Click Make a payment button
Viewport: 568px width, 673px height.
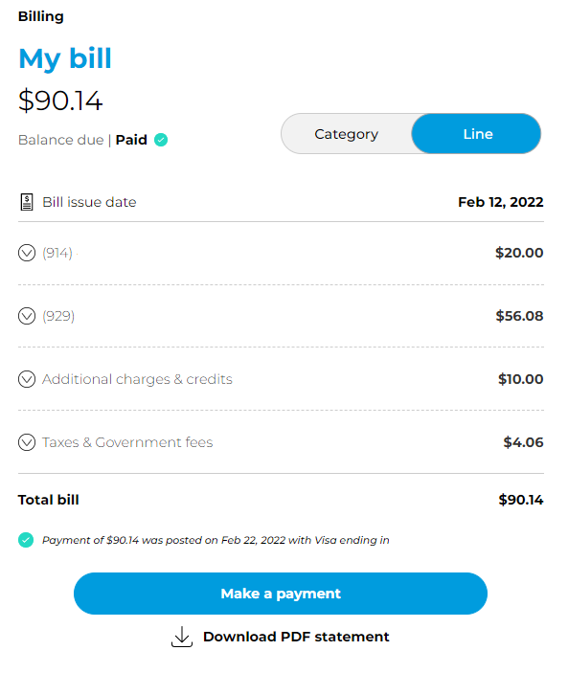tap(281, 594)
